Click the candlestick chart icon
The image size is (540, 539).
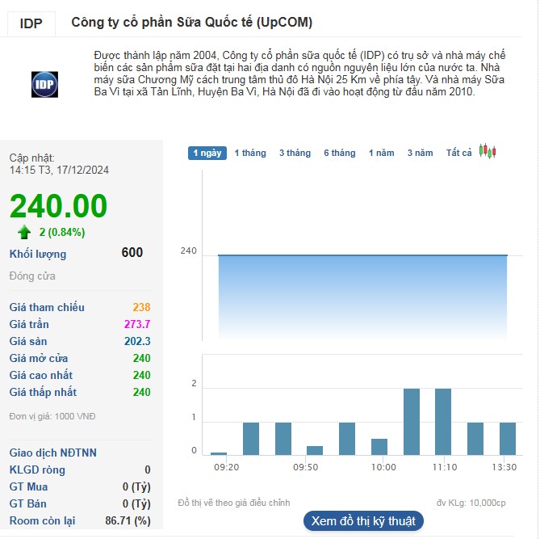487,152
